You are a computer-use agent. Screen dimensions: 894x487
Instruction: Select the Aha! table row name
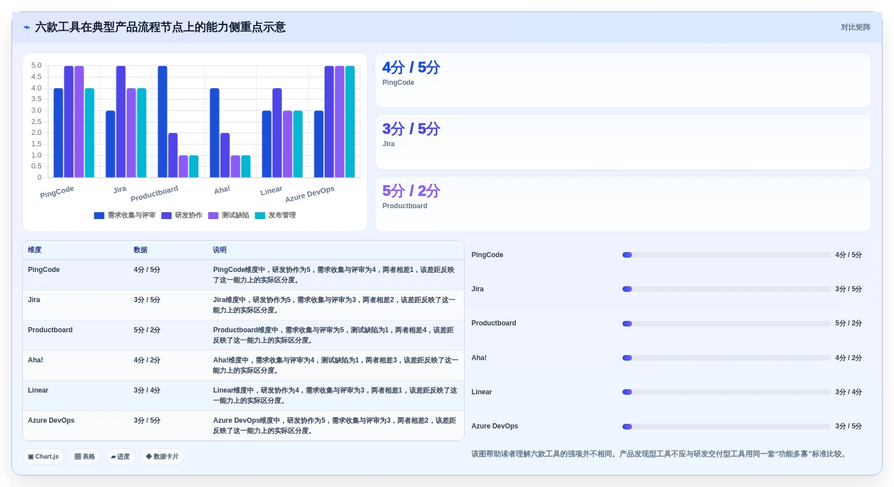pyautogui.click(x=35, y=360)
